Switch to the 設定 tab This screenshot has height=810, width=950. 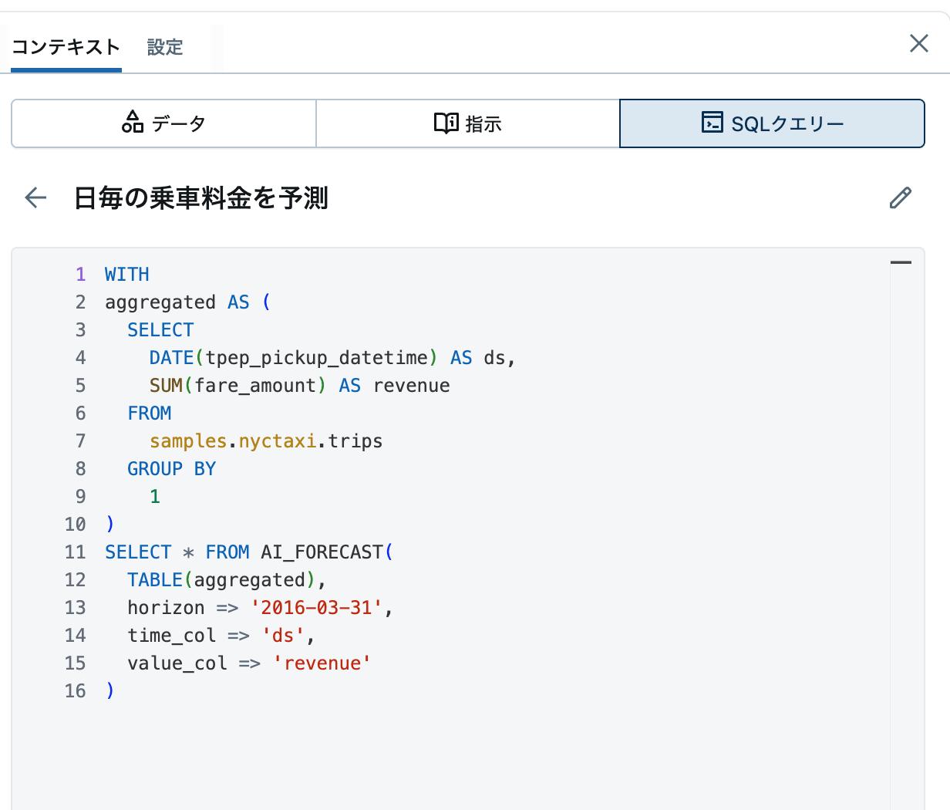164,47
